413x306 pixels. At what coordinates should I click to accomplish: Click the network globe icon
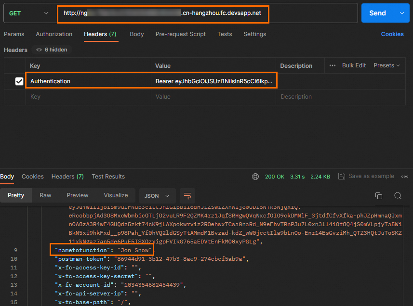255,177
